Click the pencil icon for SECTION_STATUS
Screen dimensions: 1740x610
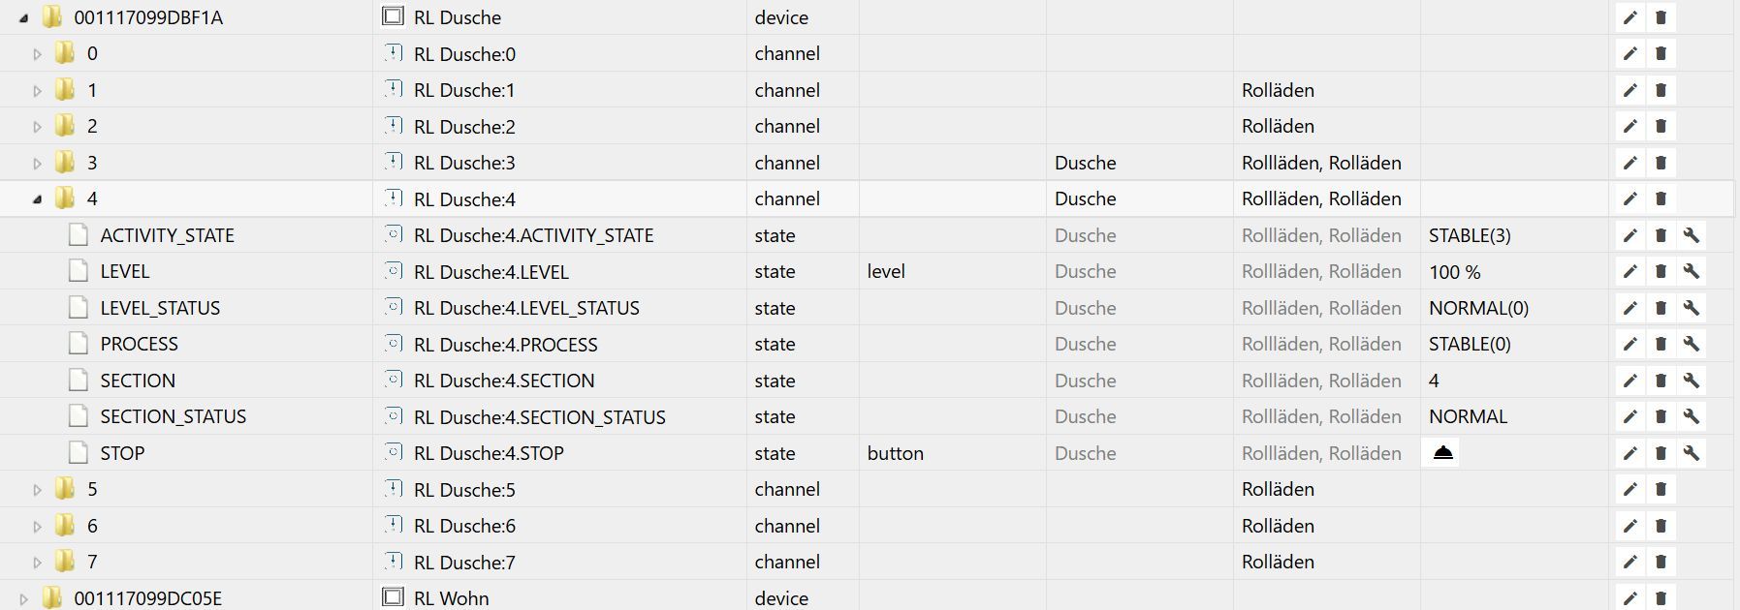(x=1630, y=417)
